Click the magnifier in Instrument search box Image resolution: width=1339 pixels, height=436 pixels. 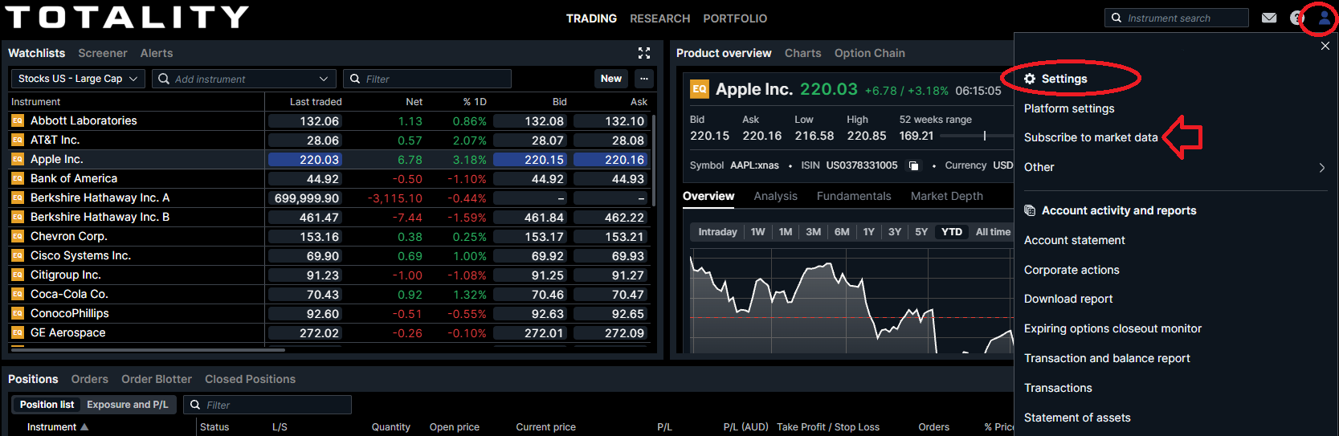point(1117,18)
